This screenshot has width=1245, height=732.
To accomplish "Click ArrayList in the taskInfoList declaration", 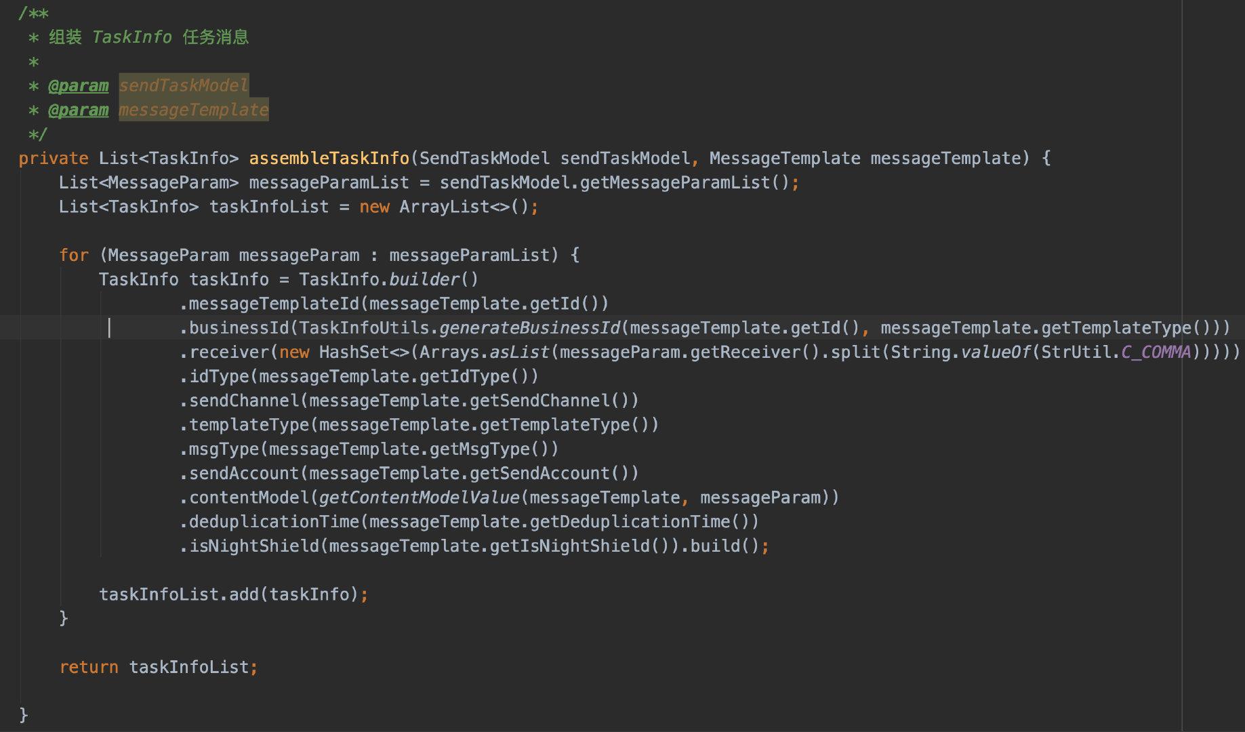I will [444, 207].
